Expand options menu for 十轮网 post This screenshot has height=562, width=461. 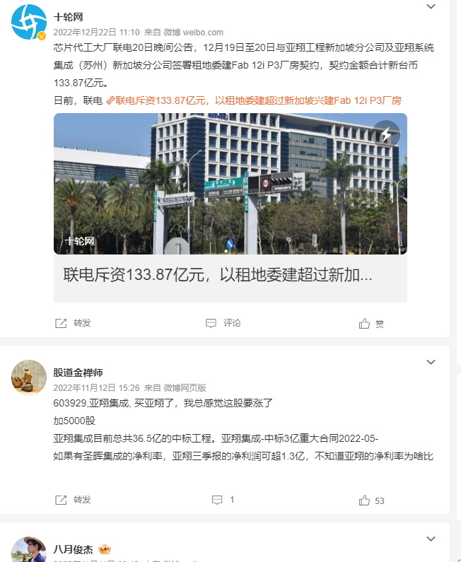point(431,6)
